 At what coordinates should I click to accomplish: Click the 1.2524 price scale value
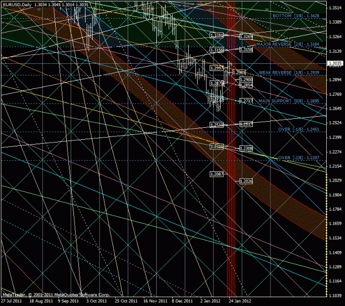tap(335, 123)
